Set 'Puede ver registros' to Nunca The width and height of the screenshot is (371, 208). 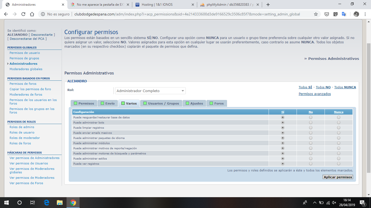tap(338, 164)
